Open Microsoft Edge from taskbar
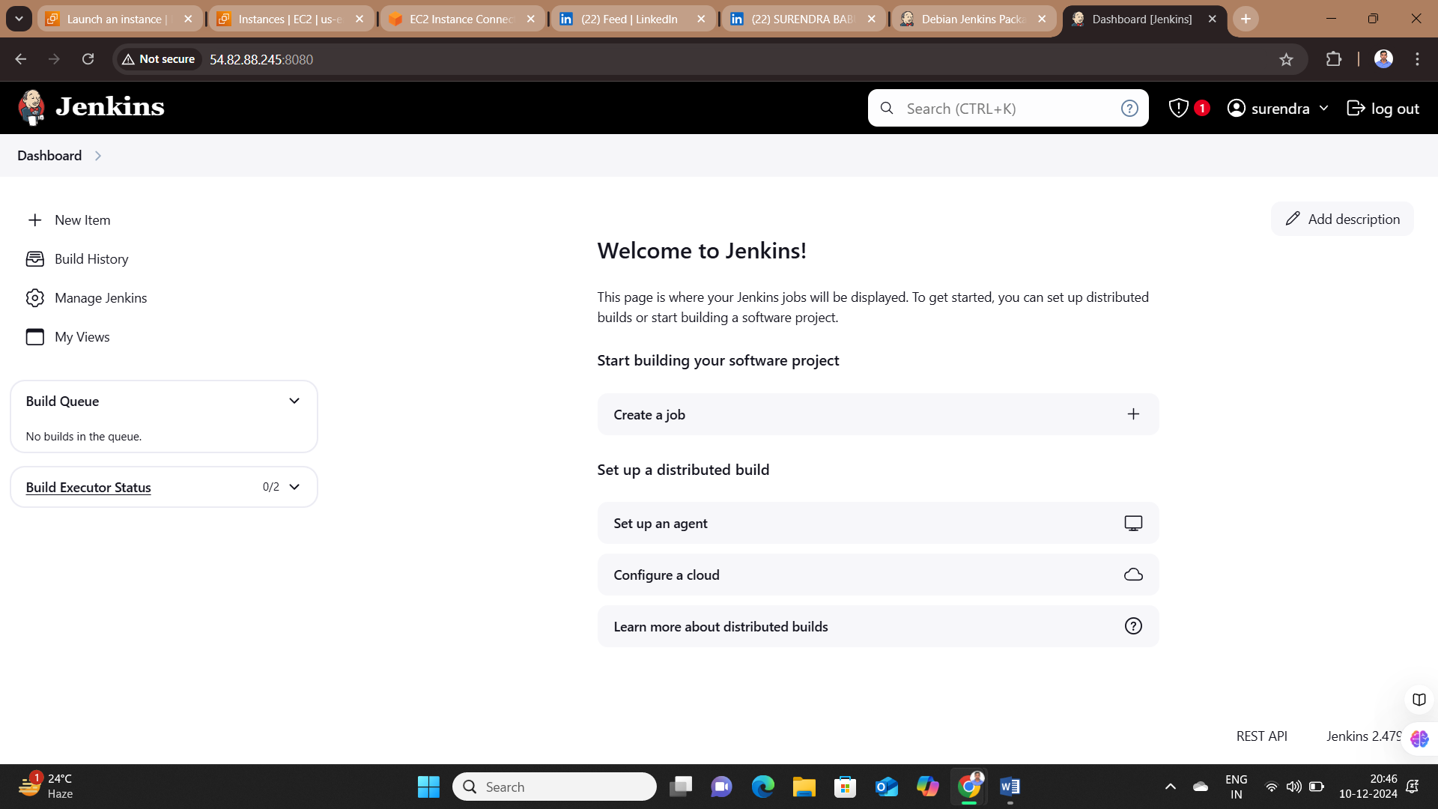Image resolution: width=1438 pixels, height=809 pixels. pyautogui.click(x=762, y=787)
